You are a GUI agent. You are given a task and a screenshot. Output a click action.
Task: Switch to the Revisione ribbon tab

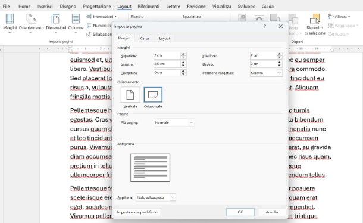(196, 7)
